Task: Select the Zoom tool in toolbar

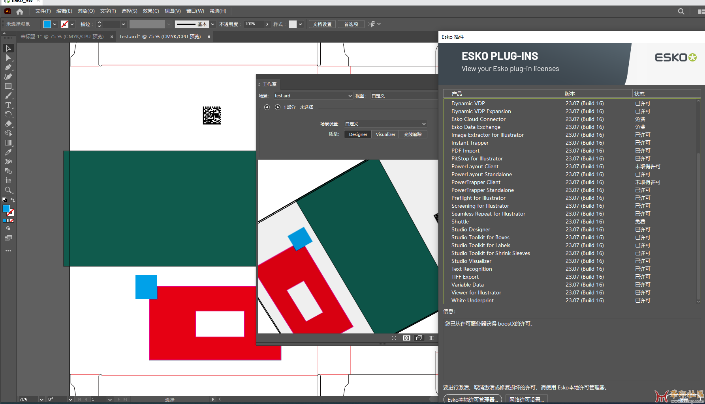Action: pyautogui.click(x=8, y=190)
